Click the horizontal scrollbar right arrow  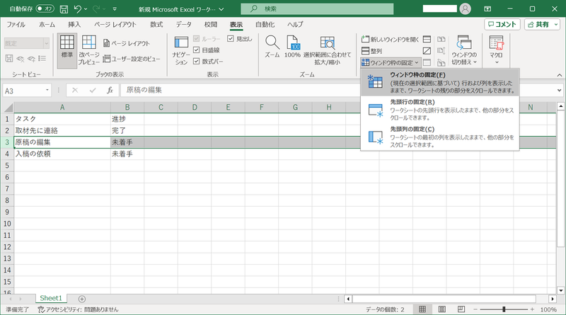[553, 299]
